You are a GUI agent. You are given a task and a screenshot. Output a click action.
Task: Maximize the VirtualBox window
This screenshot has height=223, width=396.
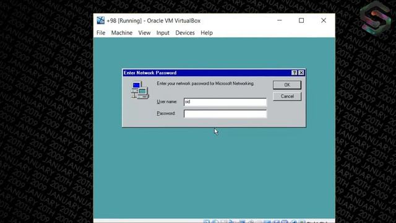(x=301, y=20)
